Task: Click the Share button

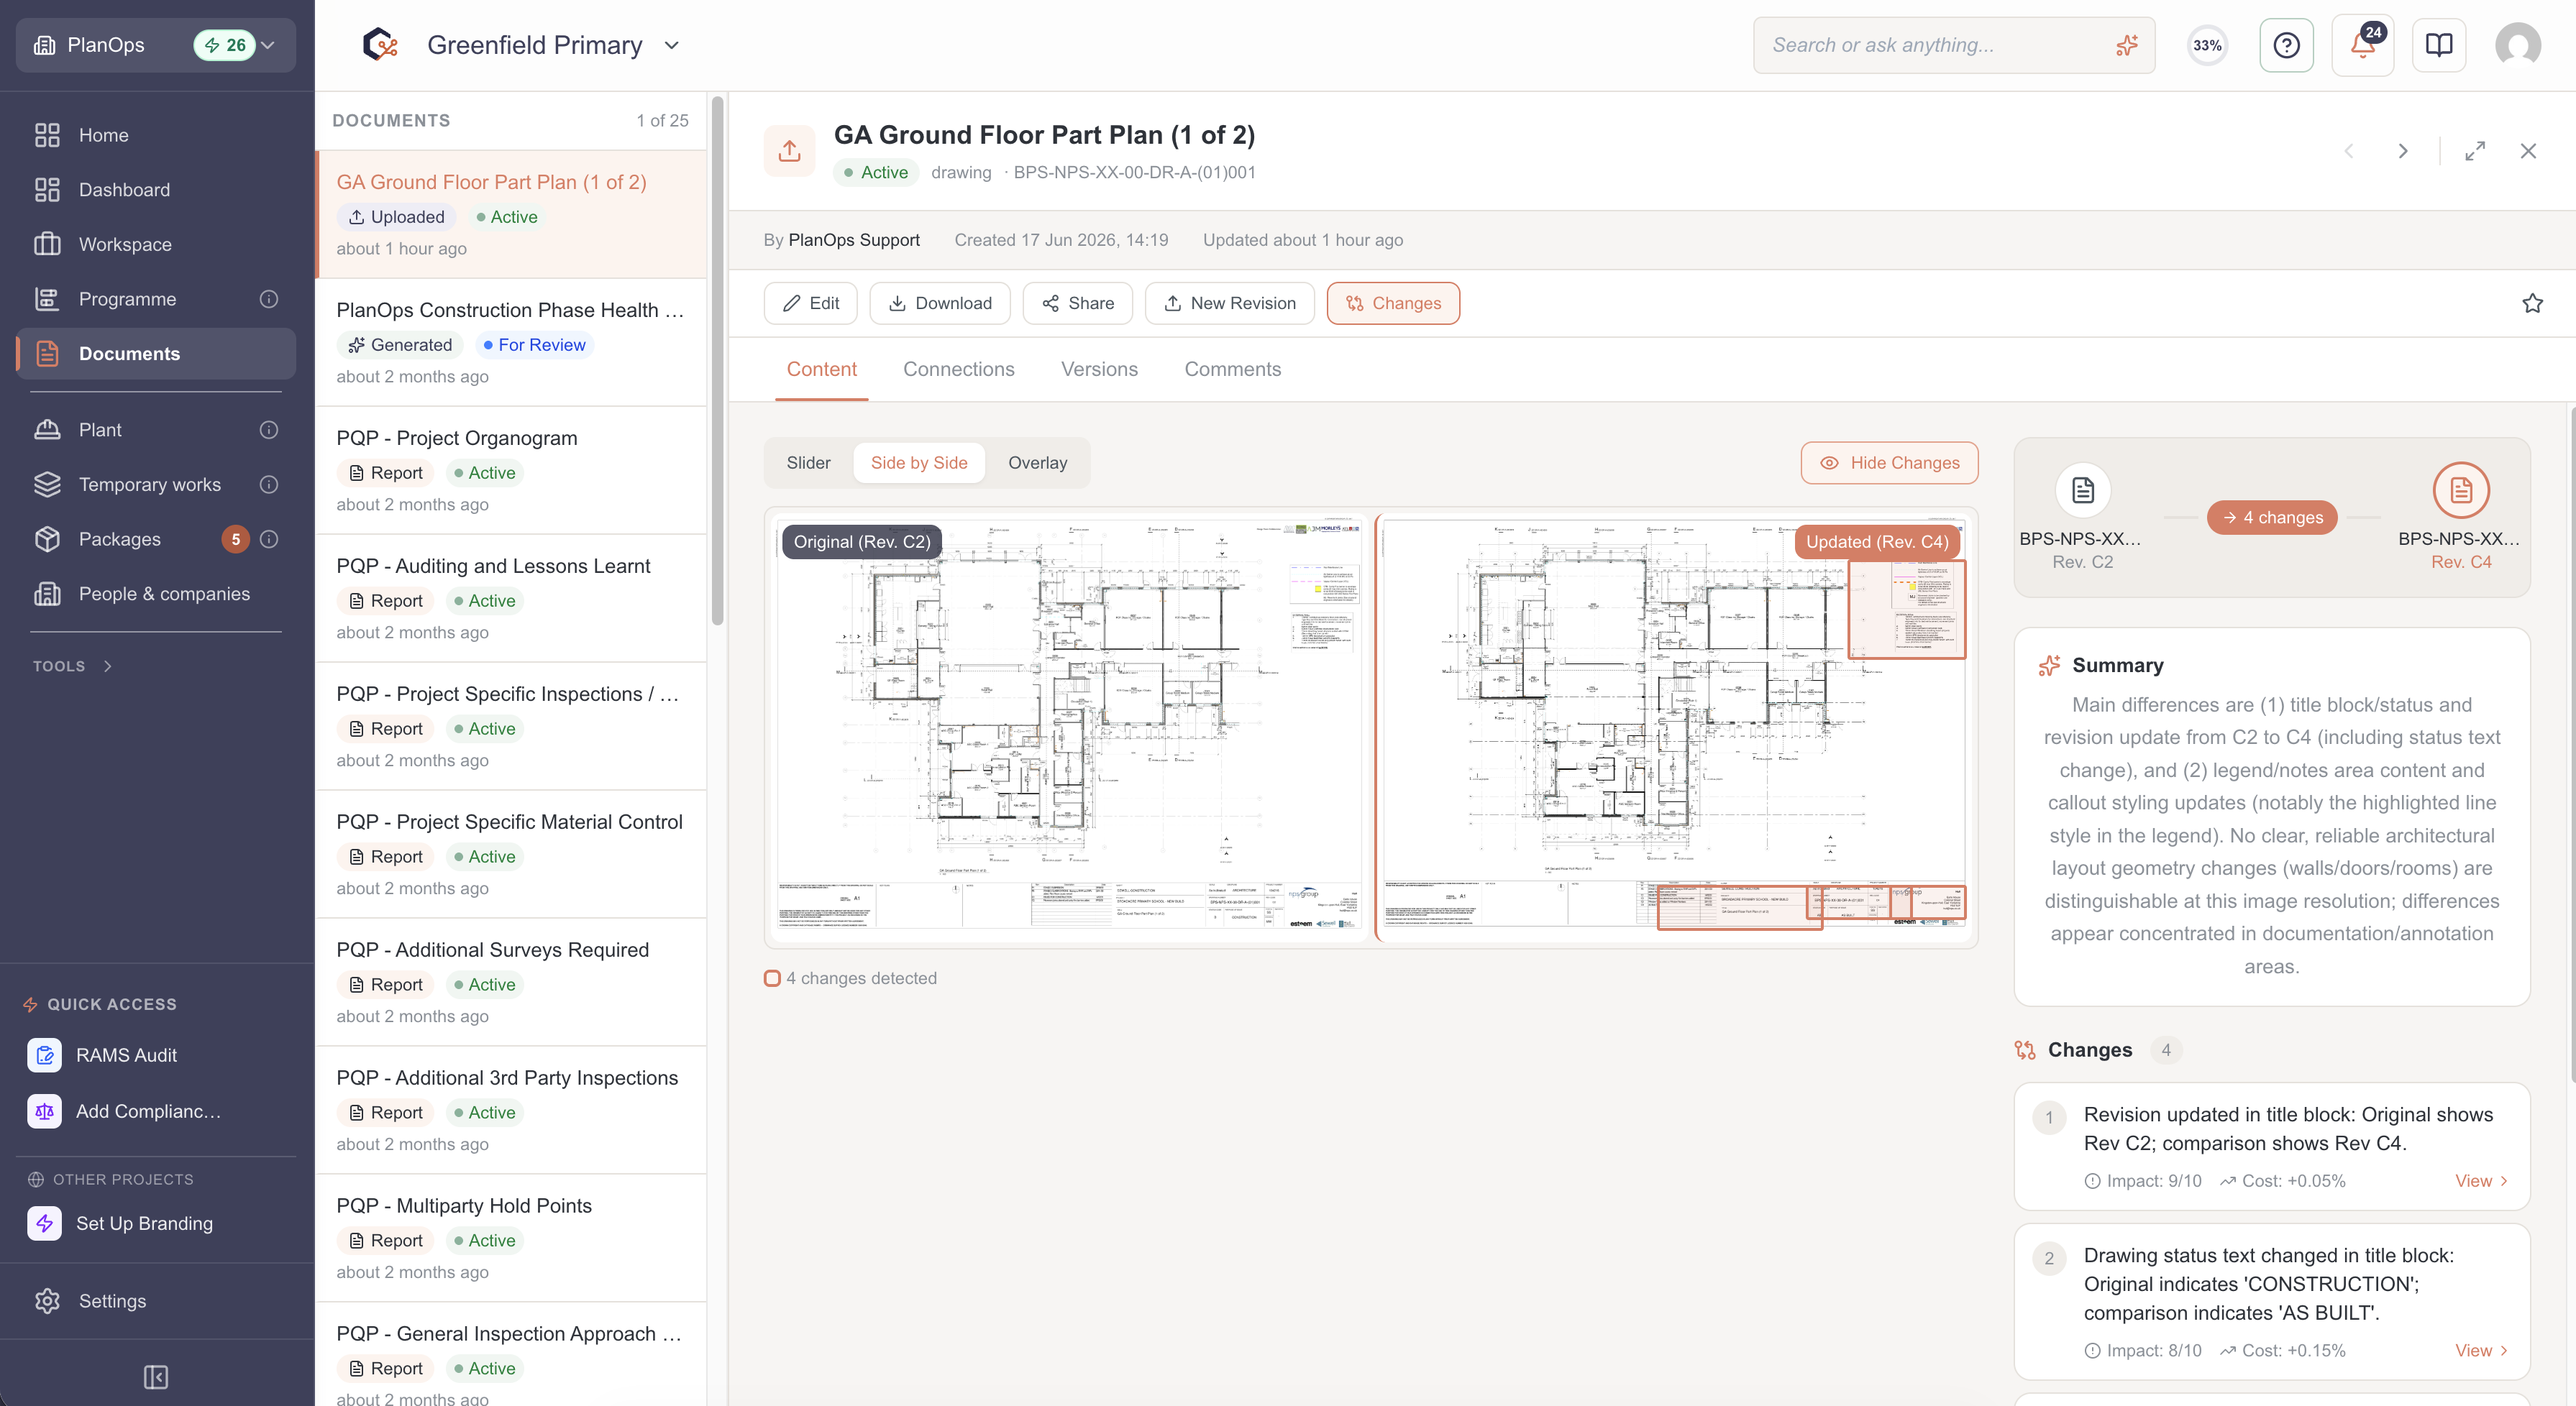Action: [x=1077, y=303]
